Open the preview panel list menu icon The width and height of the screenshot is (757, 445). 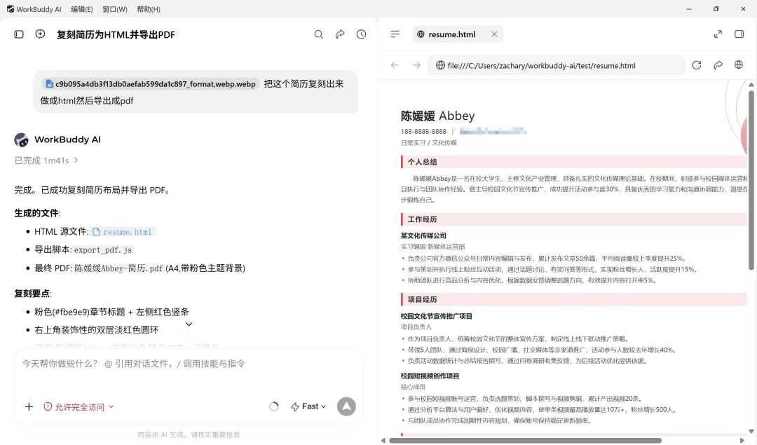(395, 34)
